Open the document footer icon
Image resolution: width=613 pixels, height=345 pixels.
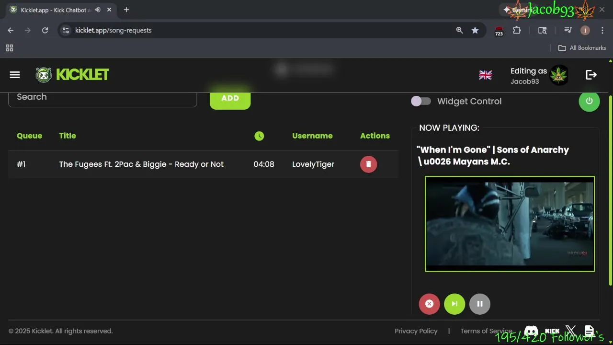click(589, 331)
